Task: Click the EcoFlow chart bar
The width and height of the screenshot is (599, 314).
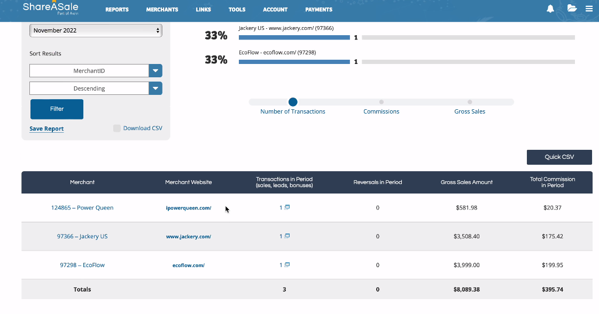Action: pos(294,62)
